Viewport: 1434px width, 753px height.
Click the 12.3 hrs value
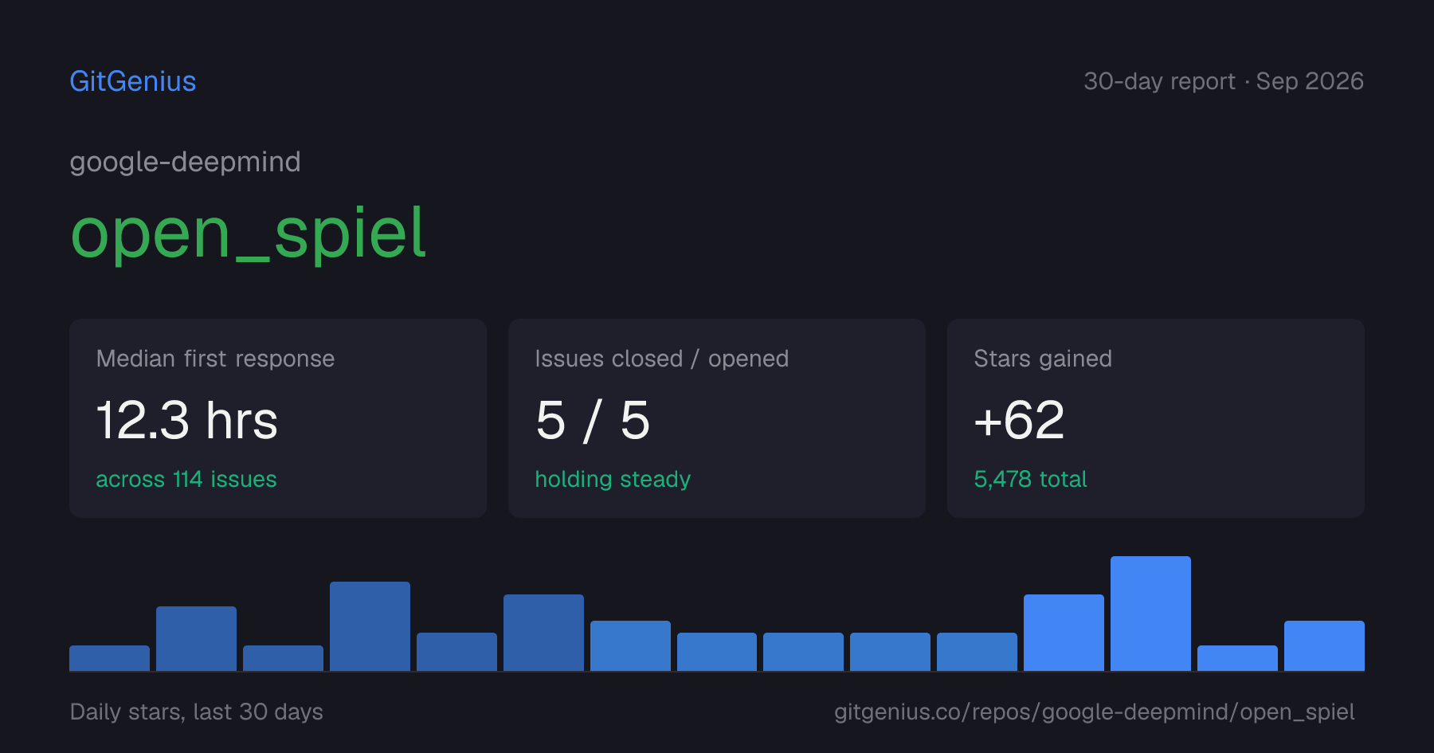187,420
